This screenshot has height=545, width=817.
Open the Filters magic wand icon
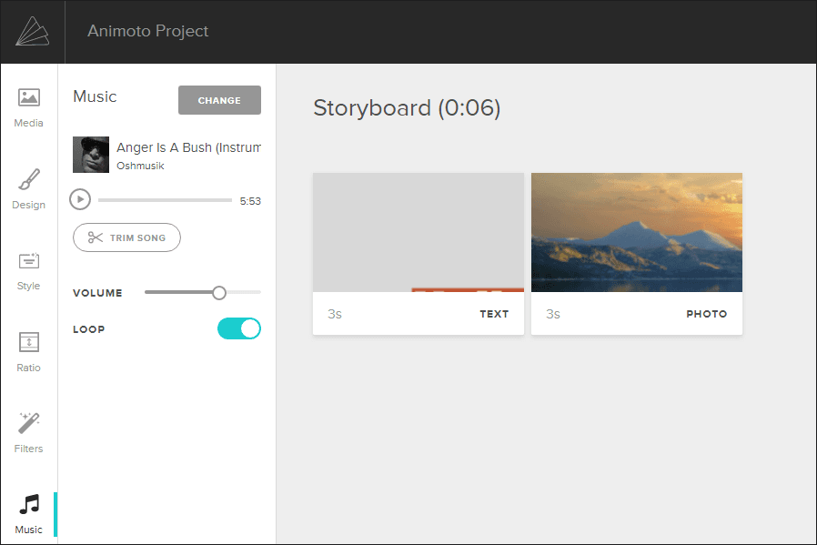pyautogui.click(x=28, y=423)
